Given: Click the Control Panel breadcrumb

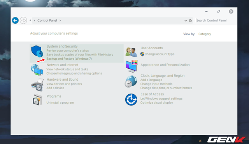Looking at the screenshot, I should point(47,21).
